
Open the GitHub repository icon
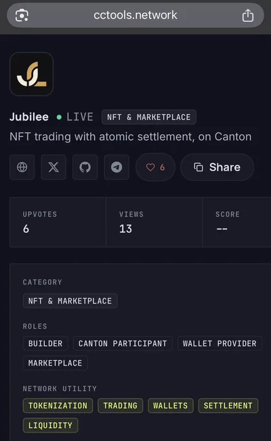85,167
